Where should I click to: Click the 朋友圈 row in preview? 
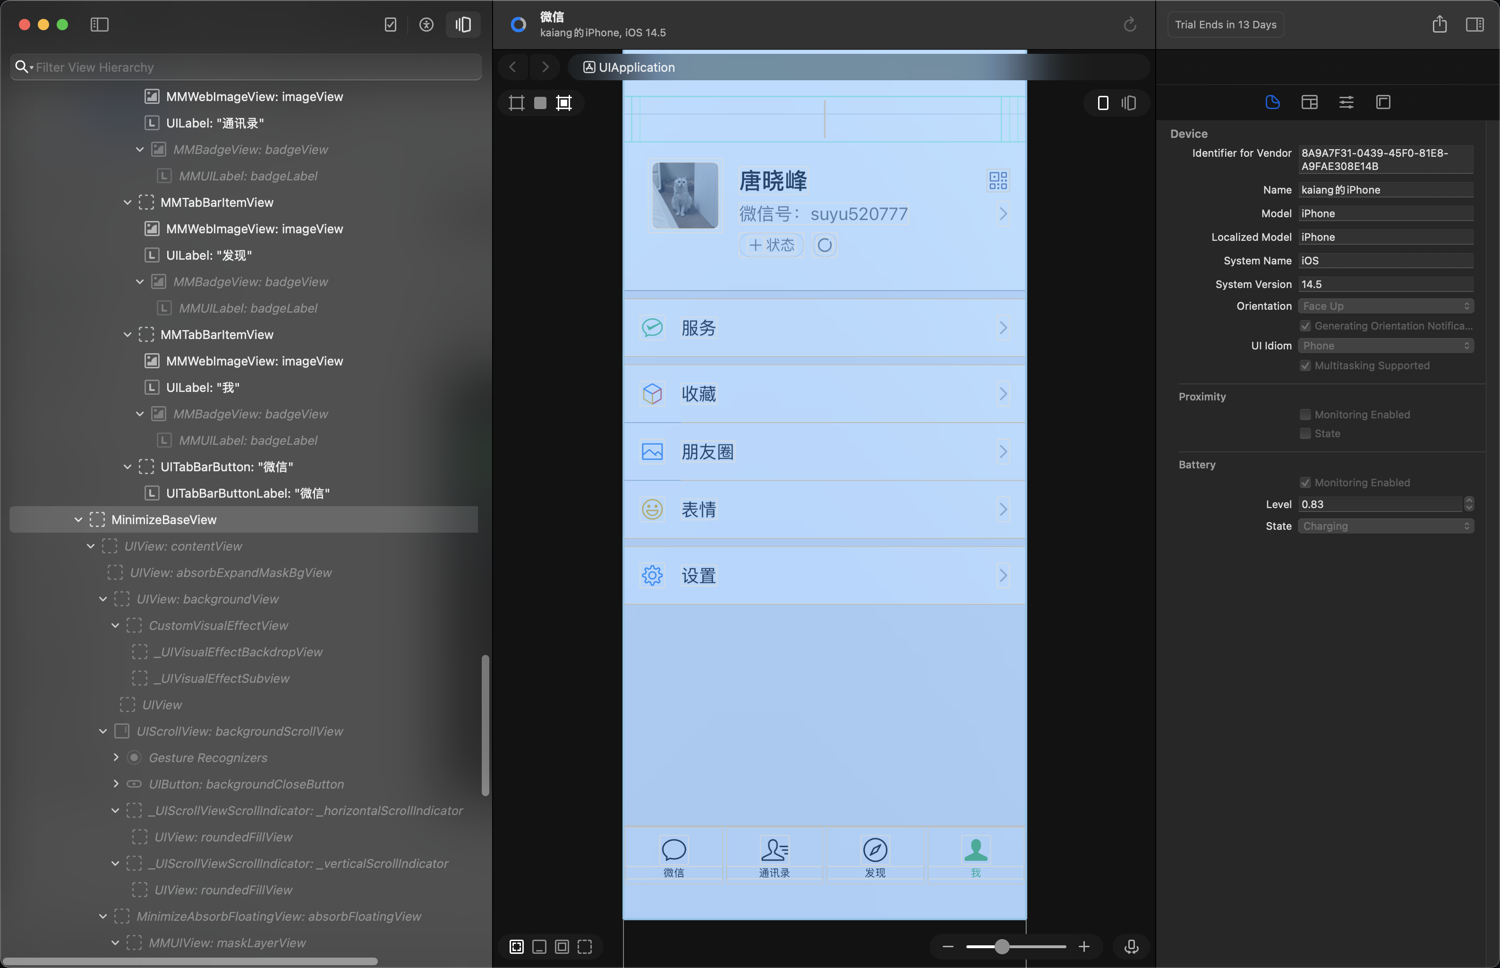coord(824,451)
